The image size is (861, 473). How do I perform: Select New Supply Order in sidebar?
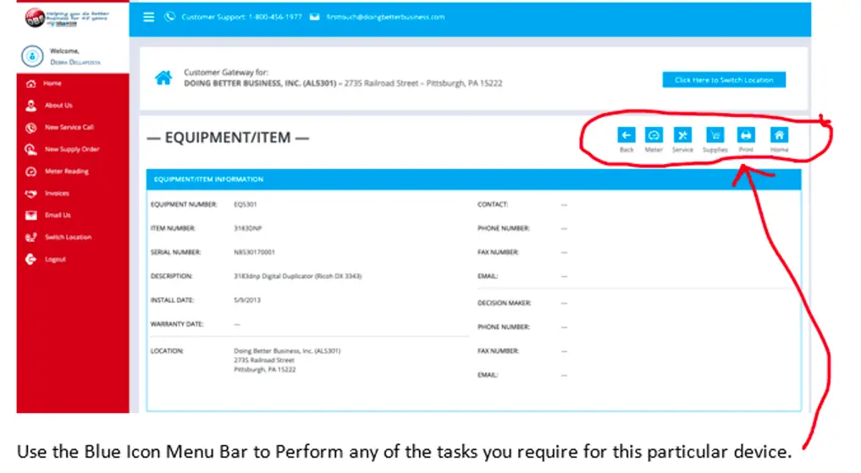(x=72, y=150)
